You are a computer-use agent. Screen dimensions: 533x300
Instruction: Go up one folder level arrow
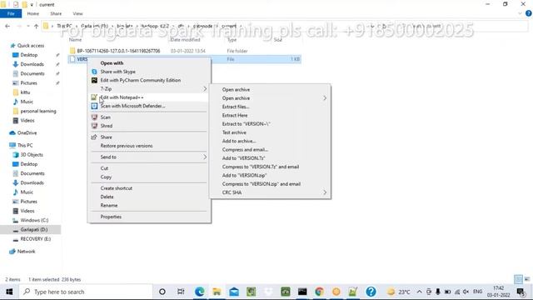click(36, 26)
